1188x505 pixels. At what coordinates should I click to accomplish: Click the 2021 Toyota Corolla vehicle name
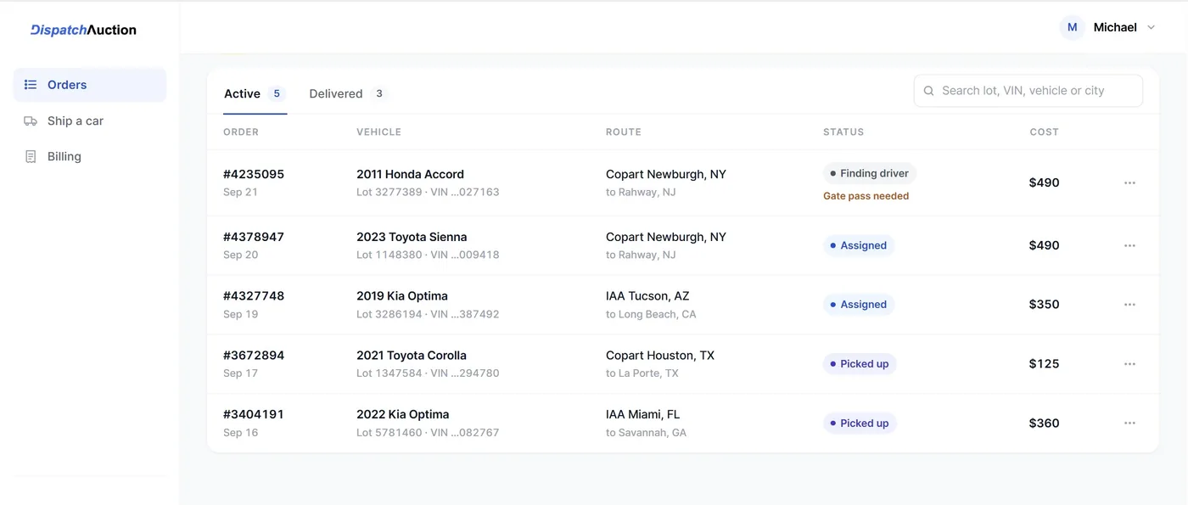point(412,356)
